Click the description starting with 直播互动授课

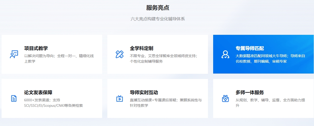(x=165, y=103)
